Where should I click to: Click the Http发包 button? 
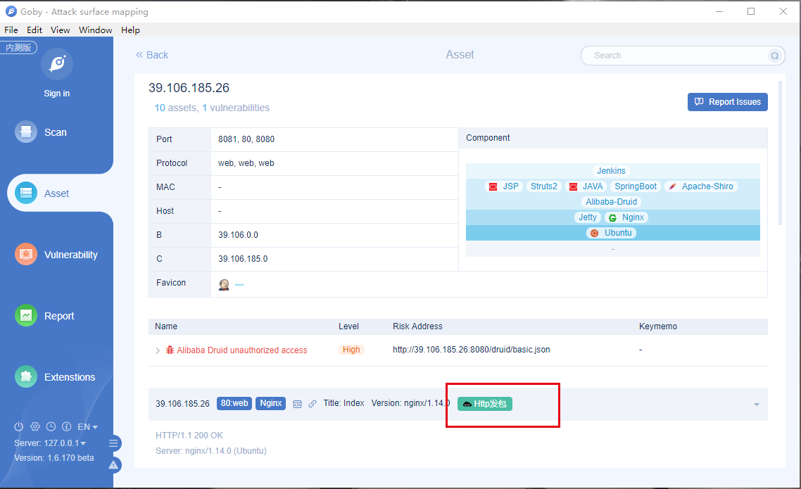point(485,404)
